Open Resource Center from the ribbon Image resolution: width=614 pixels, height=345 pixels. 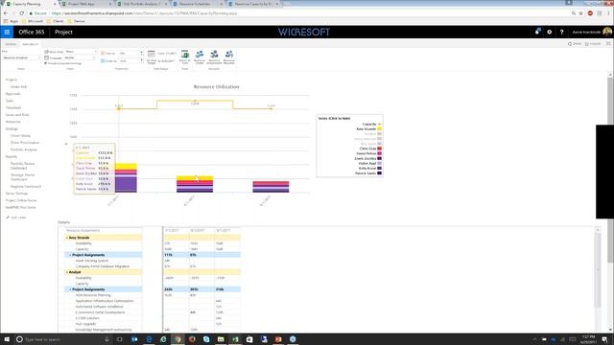[x=200, y=57]
